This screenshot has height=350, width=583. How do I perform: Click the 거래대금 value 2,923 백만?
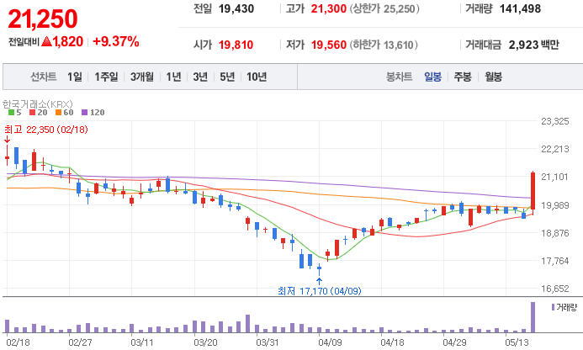click(x=534, y=45)
